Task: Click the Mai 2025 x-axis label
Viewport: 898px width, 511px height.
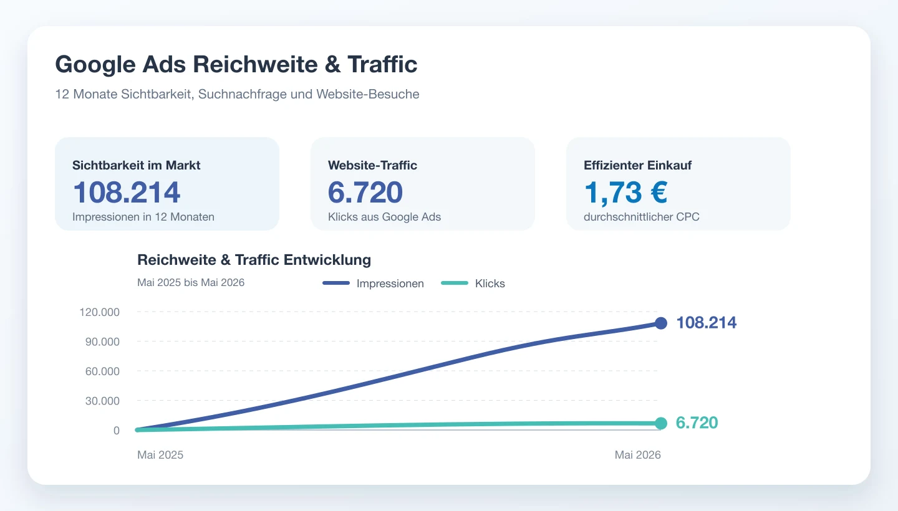Action: click(160, 455)
